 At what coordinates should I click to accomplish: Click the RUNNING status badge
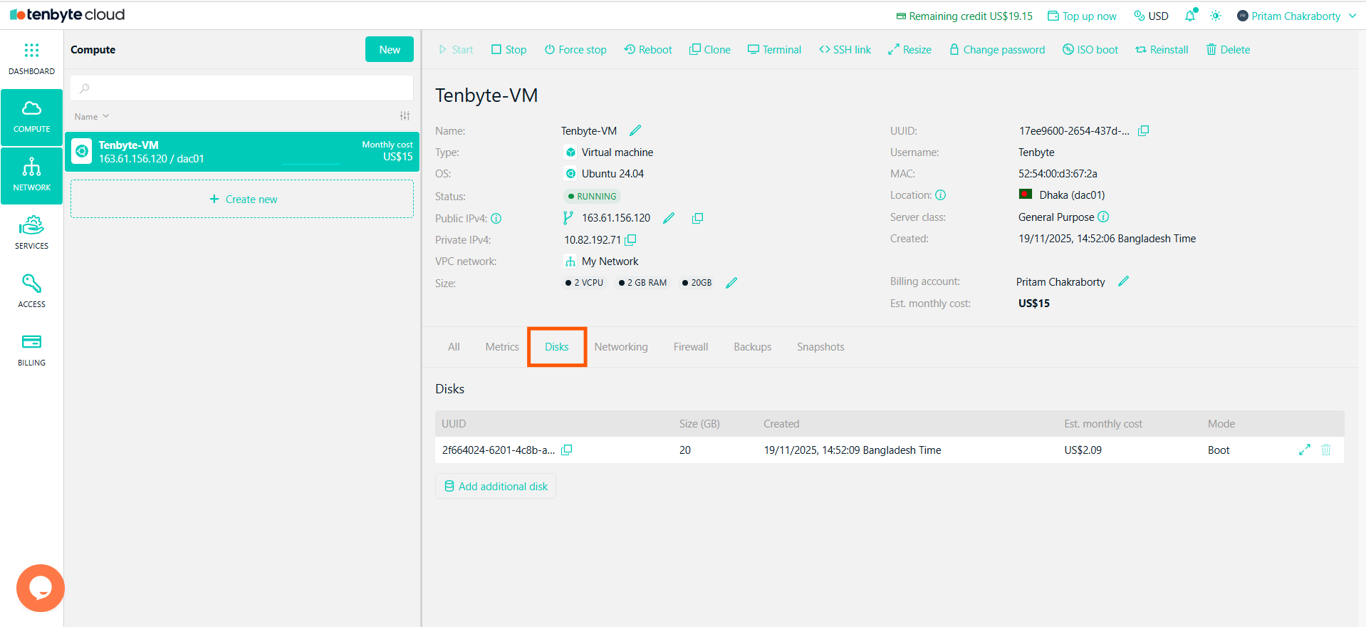(592, 196)
